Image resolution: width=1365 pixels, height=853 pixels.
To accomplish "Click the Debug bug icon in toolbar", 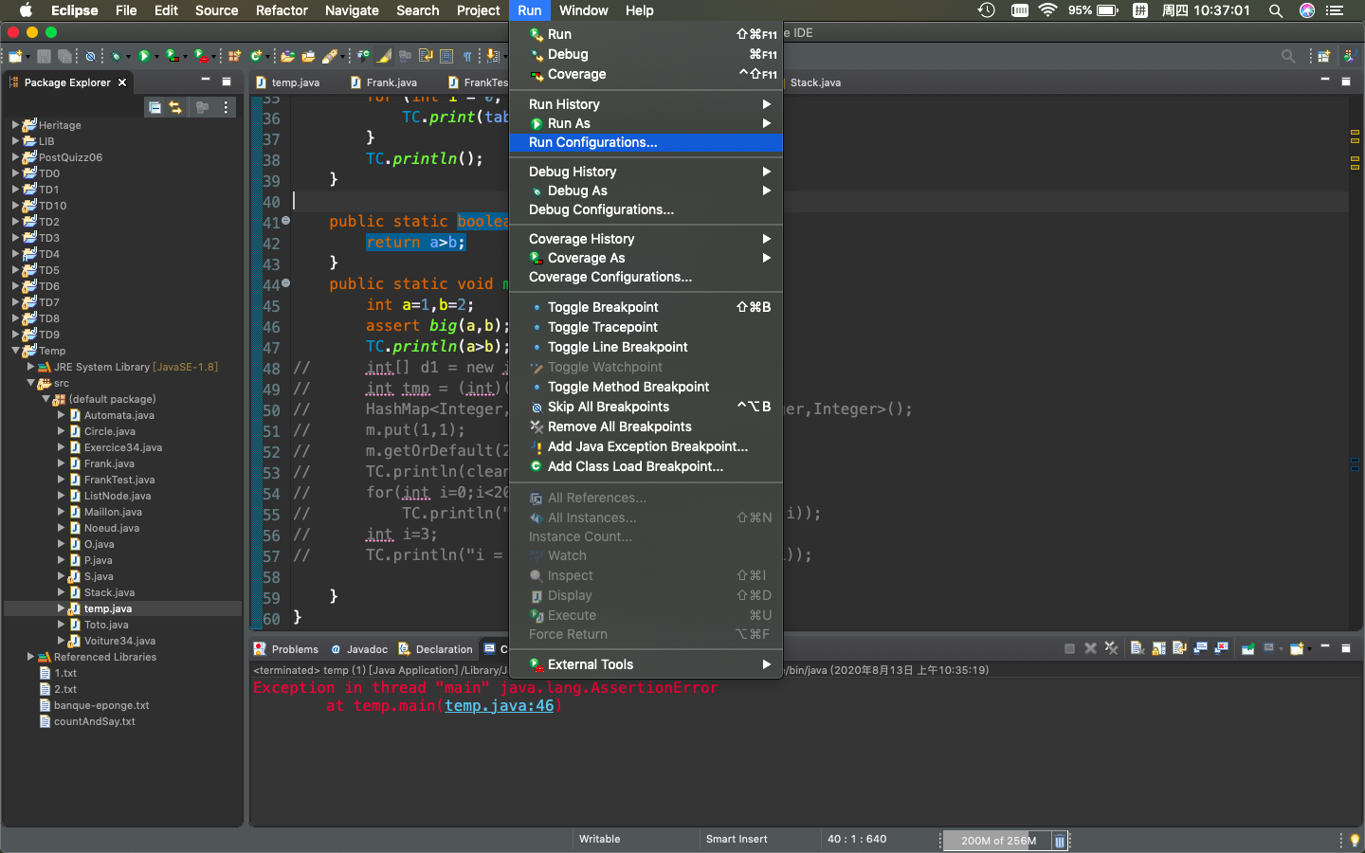I will [115, 57].
